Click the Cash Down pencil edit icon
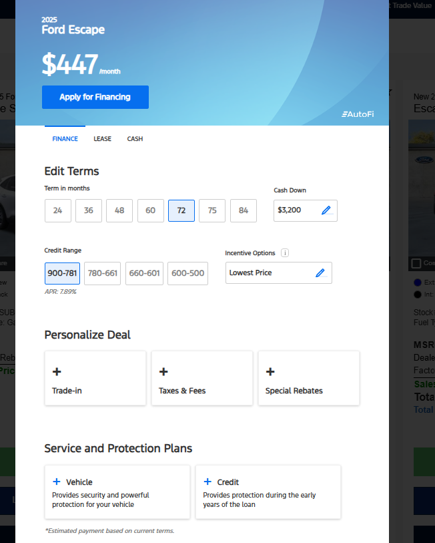Image resolution: width=435 pixels, height=543 pixels. point(326,210)
